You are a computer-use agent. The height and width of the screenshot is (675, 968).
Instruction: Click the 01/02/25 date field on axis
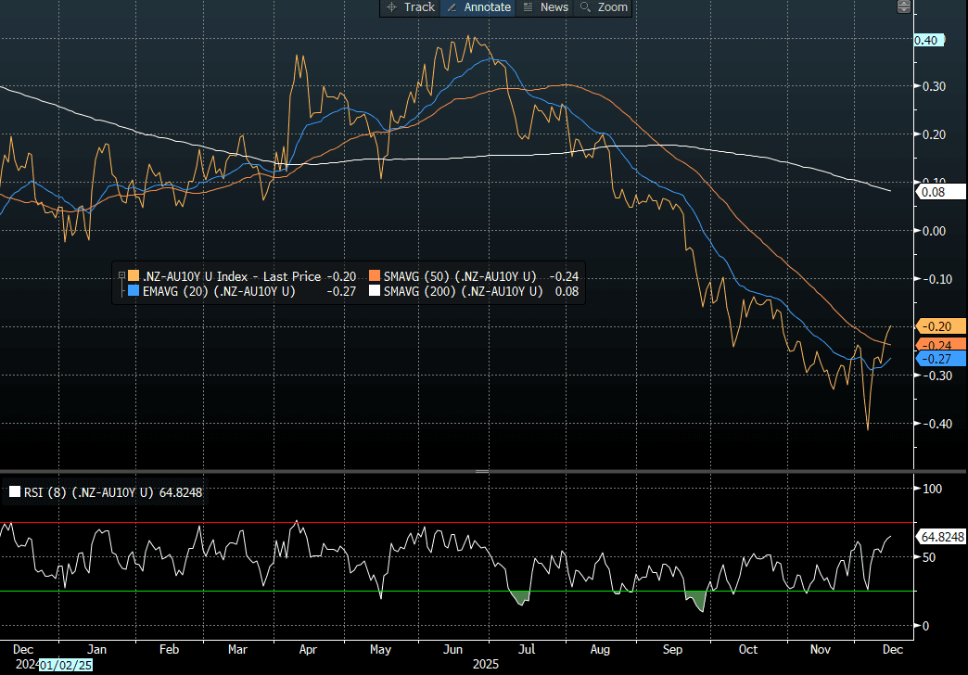(x=65, y=665)
